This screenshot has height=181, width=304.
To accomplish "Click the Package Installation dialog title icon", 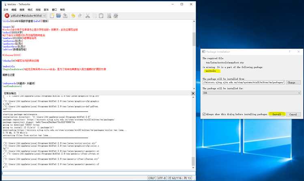I will point(204,52).
